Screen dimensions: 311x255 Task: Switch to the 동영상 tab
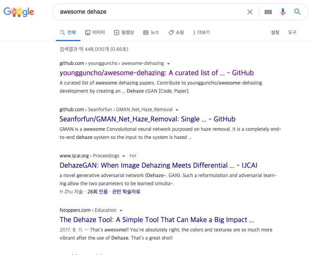coord(124,33)
